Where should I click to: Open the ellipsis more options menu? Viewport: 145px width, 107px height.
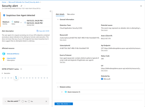click(25, 6)
